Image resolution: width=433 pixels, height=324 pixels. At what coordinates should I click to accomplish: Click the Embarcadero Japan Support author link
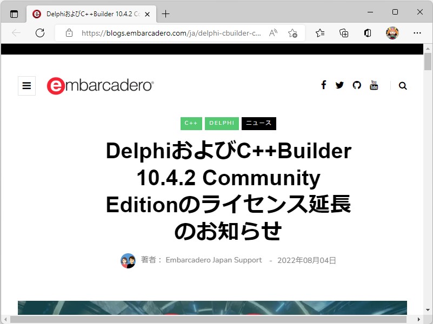click(x=214, y=260)
